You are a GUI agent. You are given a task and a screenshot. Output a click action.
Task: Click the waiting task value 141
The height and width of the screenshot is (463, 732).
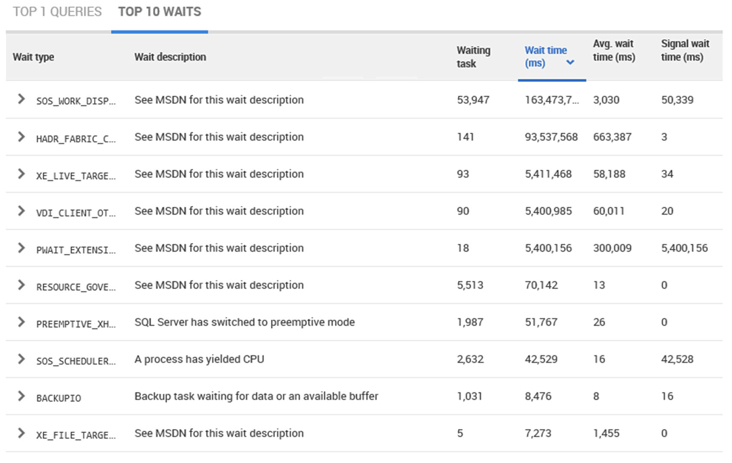pyautogui.click(x=465, y=137)
